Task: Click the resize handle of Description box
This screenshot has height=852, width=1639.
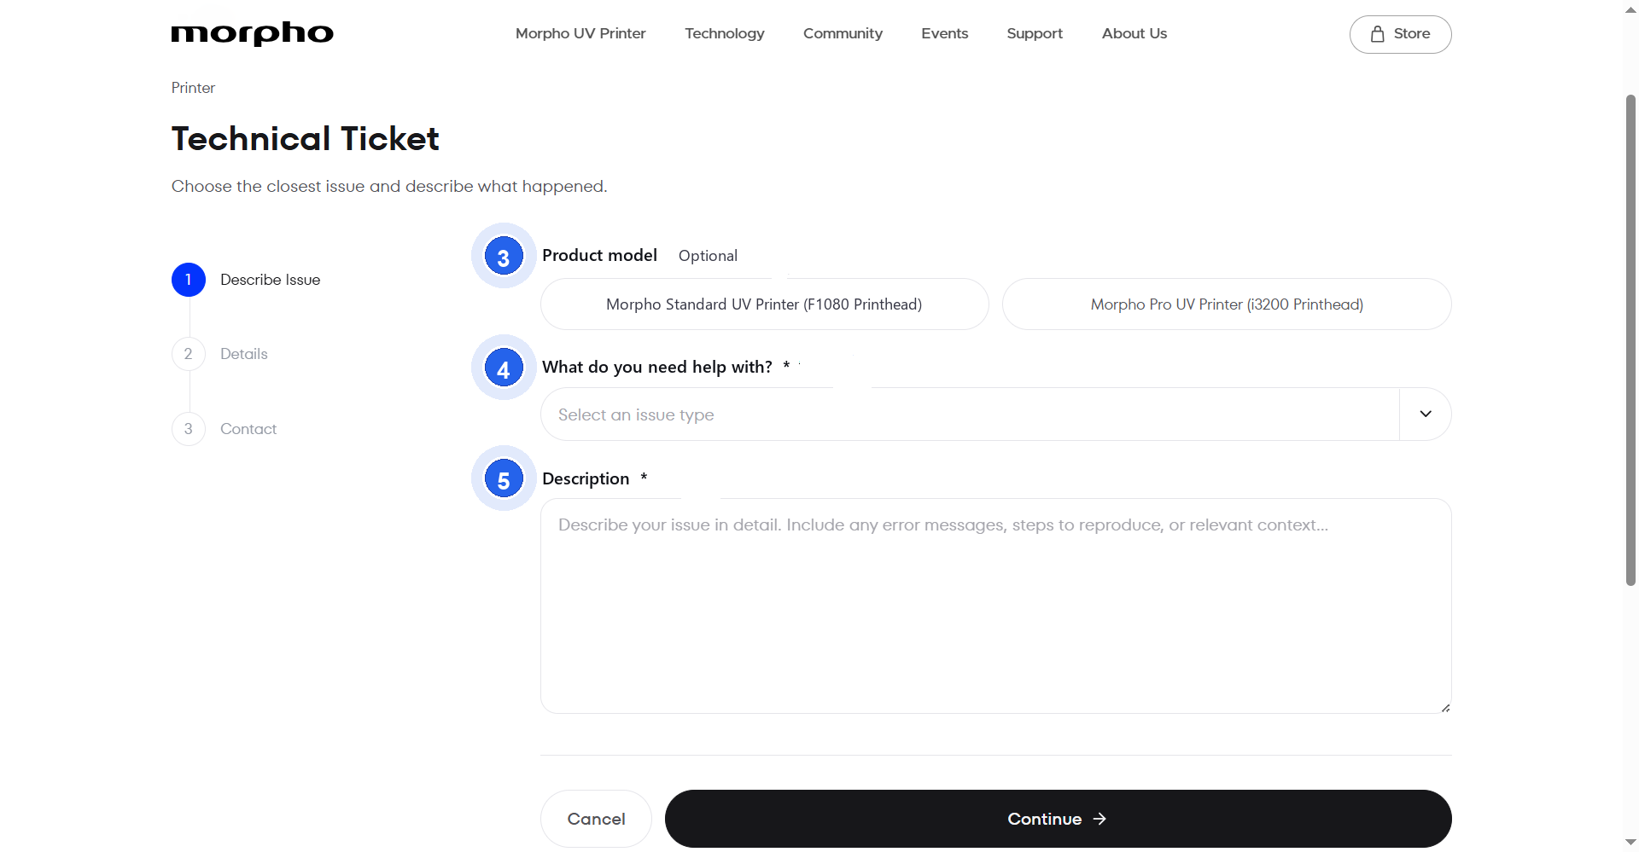Action: point(1445,707)
